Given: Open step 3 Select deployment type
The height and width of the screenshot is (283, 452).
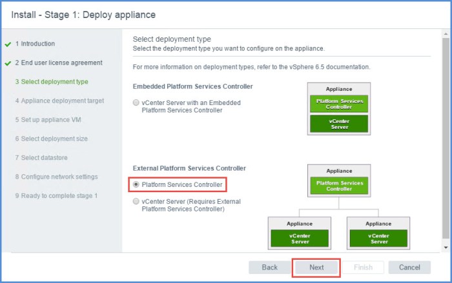Looking at the screenshot, I should coord(52,82).
